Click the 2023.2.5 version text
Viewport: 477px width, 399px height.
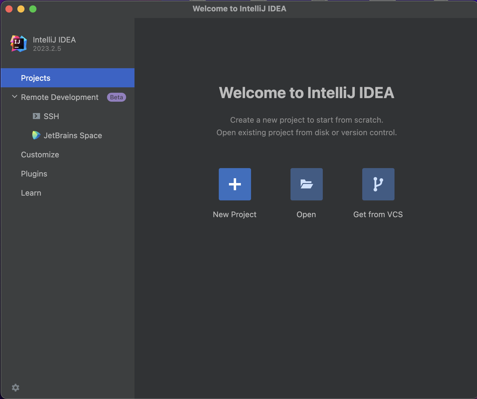pyautogui.click(x=47, y=48)
